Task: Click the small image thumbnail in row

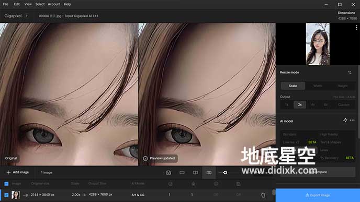Action: click(16, 195)
